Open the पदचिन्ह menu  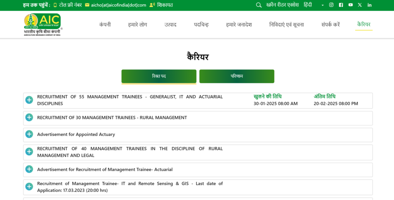click(201, 25)
